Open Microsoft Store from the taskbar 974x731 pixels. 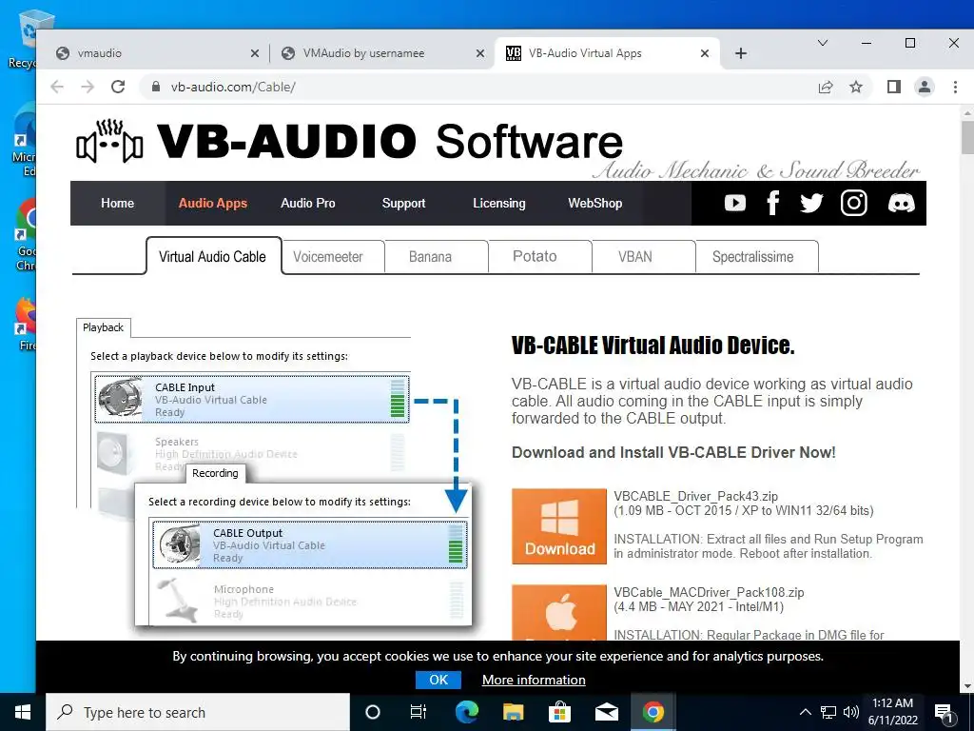[559, 712]
